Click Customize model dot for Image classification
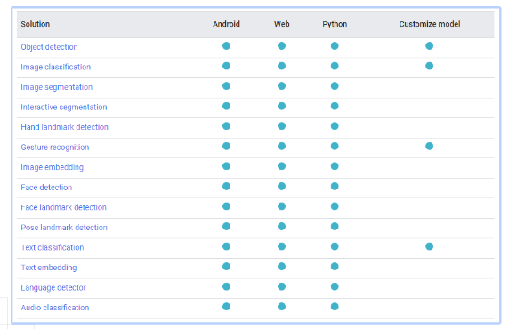This screenshot has height=329, width=509. [430, 66]
